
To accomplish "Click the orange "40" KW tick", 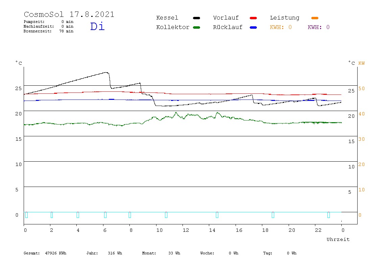I will click(362, 114).
